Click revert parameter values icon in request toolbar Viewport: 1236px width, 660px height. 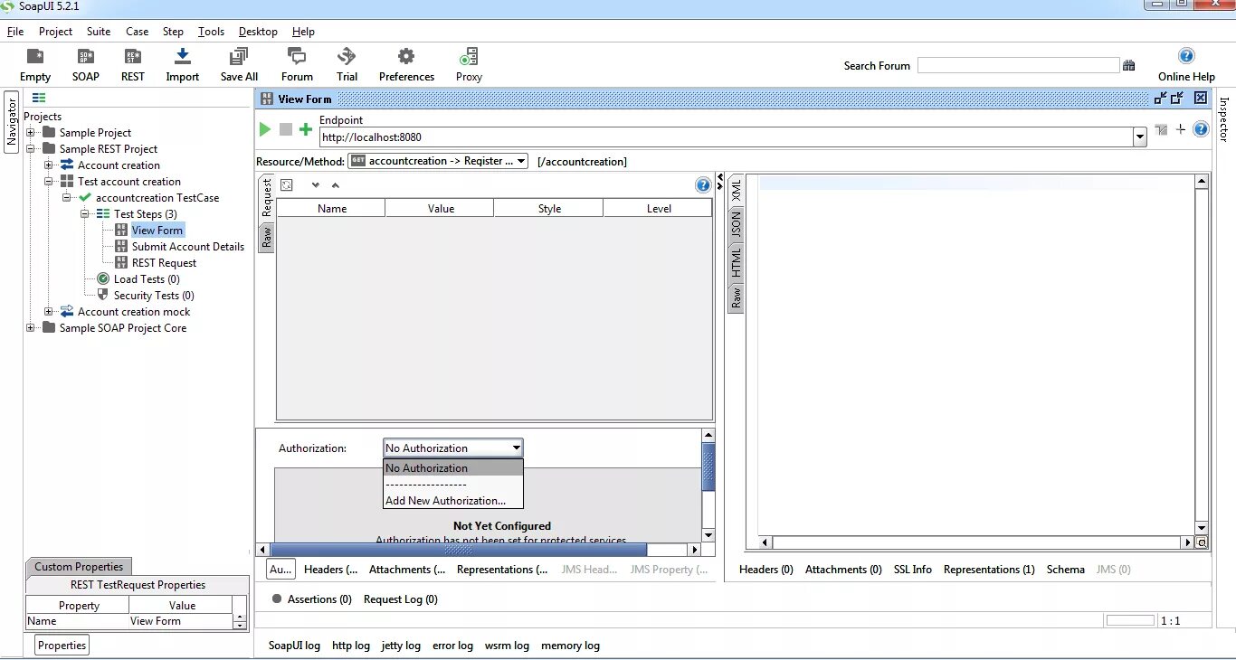287,185
